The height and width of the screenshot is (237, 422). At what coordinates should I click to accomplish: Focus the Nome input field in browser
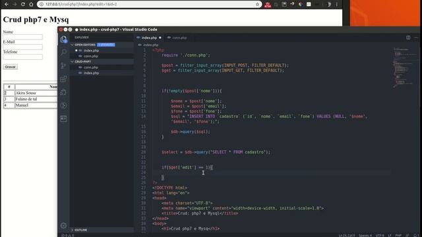tap(22, 37)
